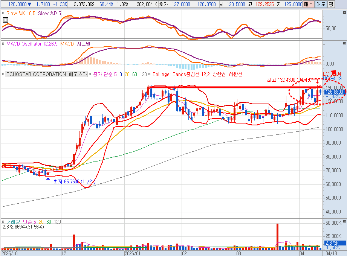The height and width of the screenshot is (256, 347).
Task: Click the Slow %K indicator color marker
Action: click(3, 13)
